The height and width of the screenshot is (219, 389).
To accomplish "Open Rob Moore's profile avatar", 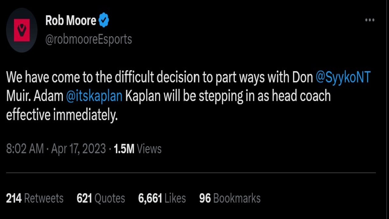I will (x=22, y=30).
